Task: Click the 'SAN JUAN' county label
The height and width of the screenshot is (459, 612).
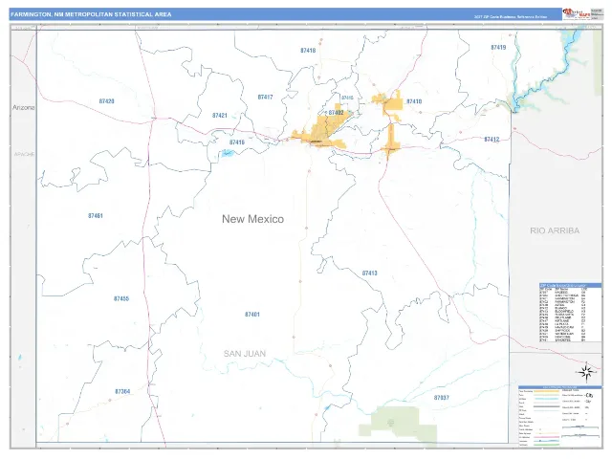Action: coord(245,354)
